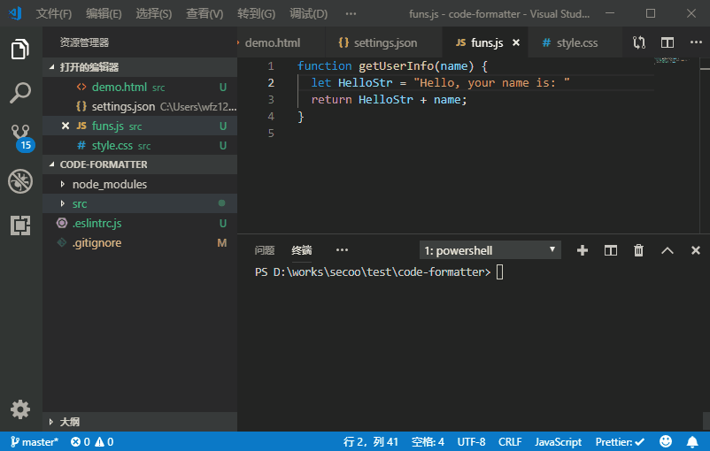
Task: Open the Search view icon
Action: click(20, 93)
